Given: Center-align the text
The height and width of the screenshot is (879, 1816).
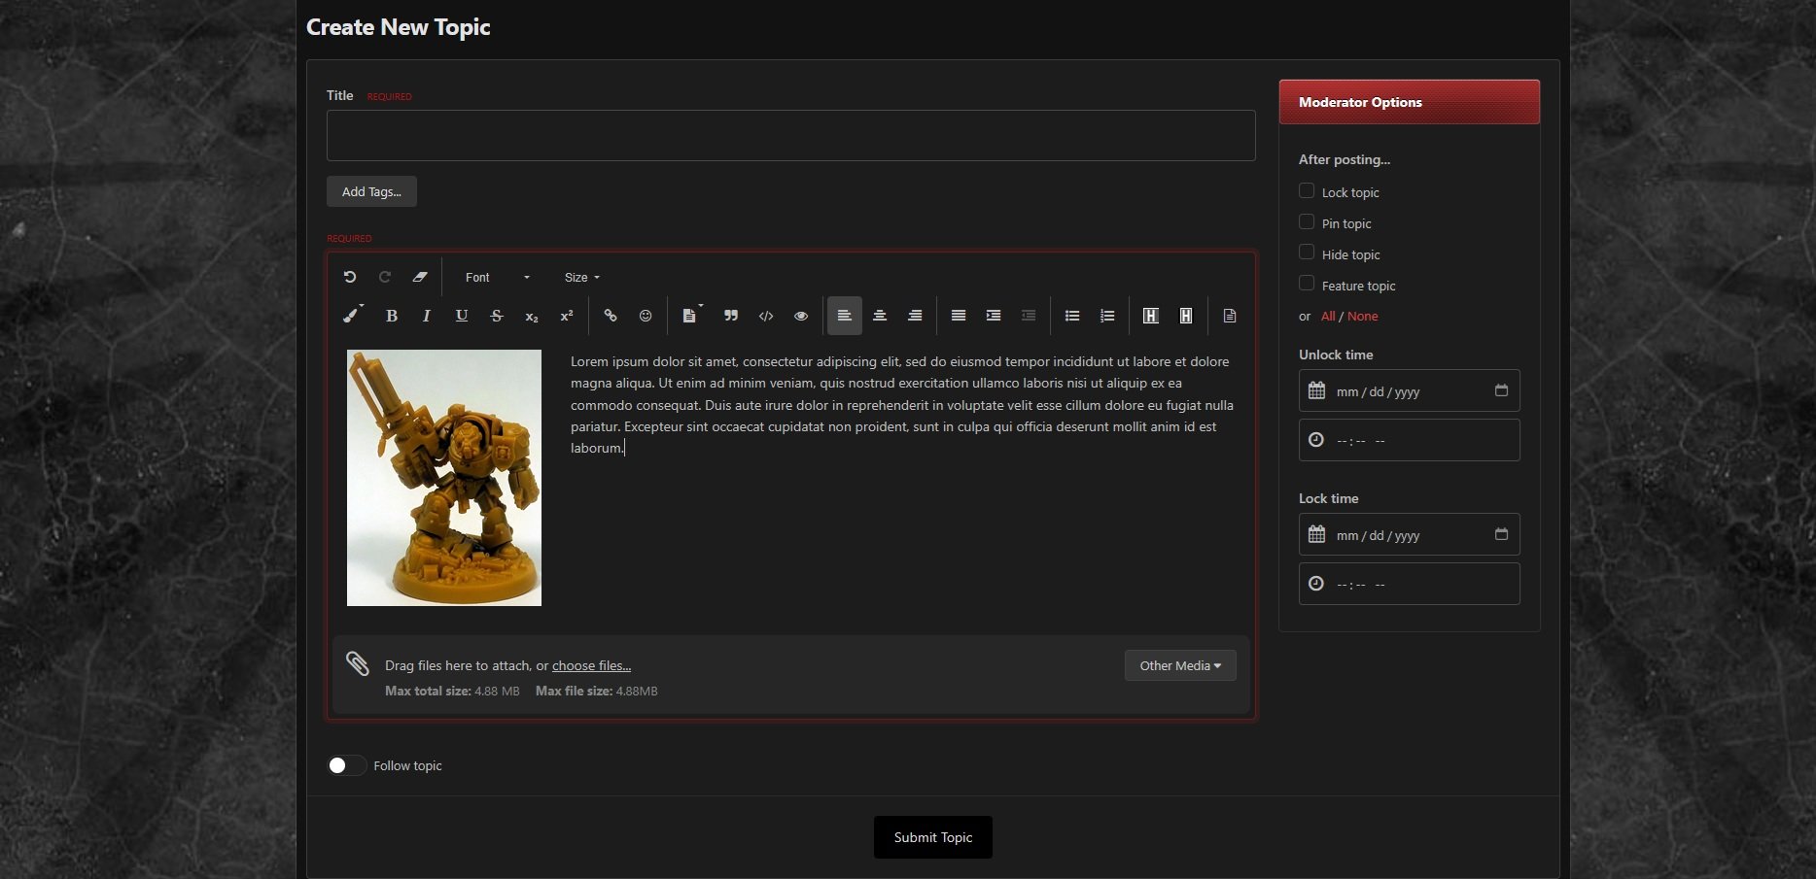Looking at the screenshot, I should (880, 316).
